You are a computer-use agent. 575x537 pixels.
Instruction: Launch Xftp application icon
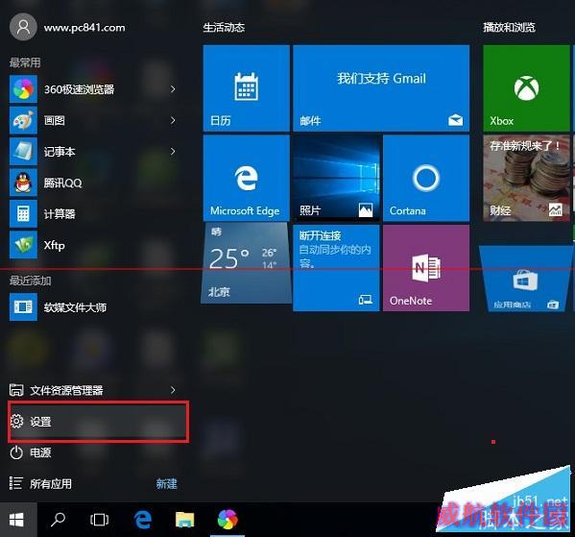(x=23, y=245)
